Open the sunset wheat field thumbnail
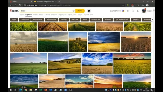This screenshot has width=163, height=92. click(136, 42)
